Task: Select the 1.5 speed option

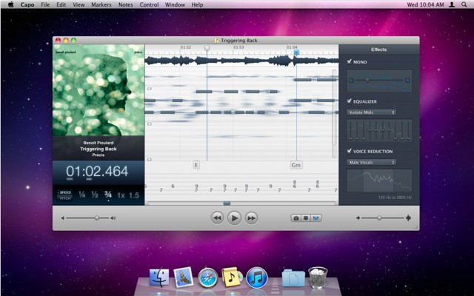Action: coord(133,195)
